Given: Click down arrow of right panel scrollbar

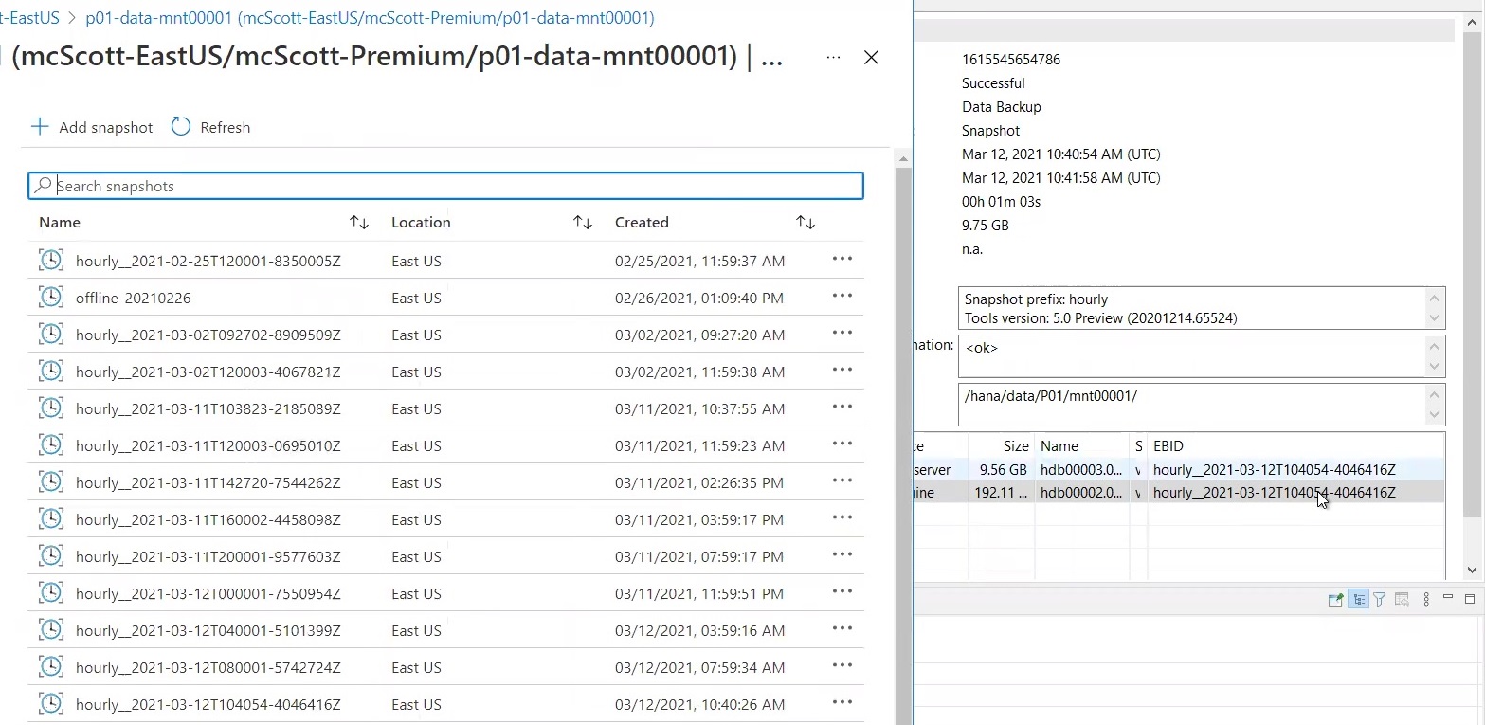Looking at the screenshot, I should 1472,570.
